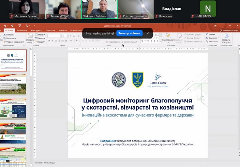The width and height of the screenshot is (240, 167).
Task: Create new slide with Створити слайд icon
Action: click(x=30, y=36)
